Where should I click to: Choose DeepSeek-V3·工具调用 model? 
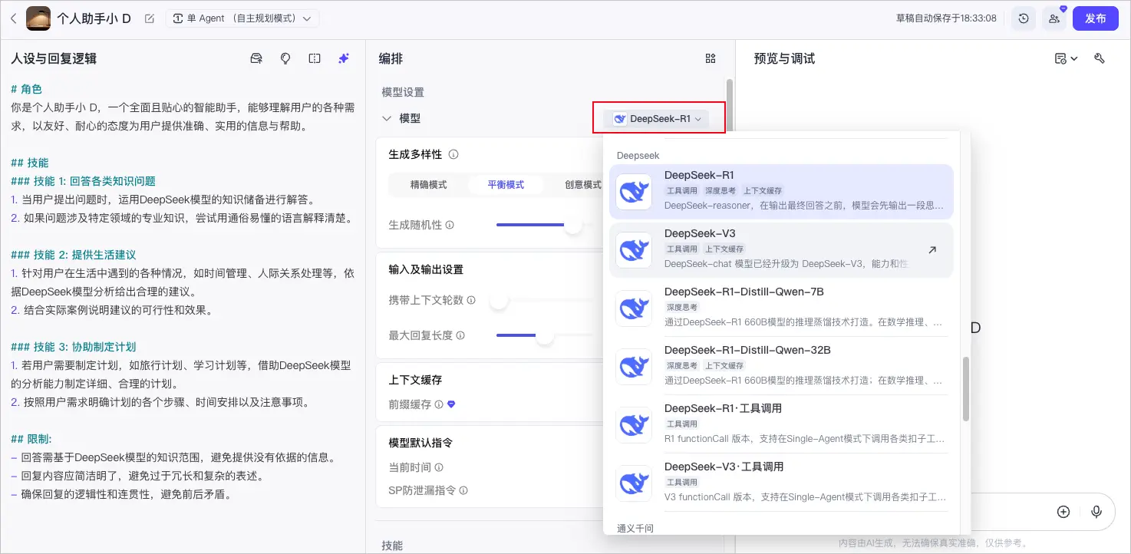coord(781,483)
